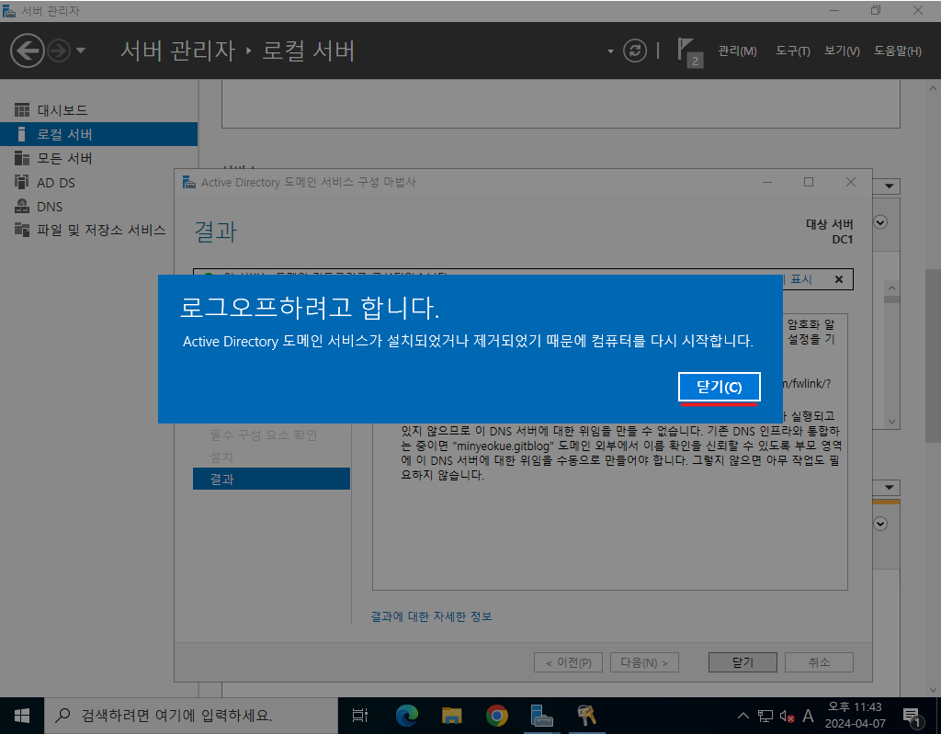Image resolution: width=941 pixels, height=734 pixels.
Task: Select 모든 서버 in the sidebar
Action: pyautogui.click(x=99, y=158)
